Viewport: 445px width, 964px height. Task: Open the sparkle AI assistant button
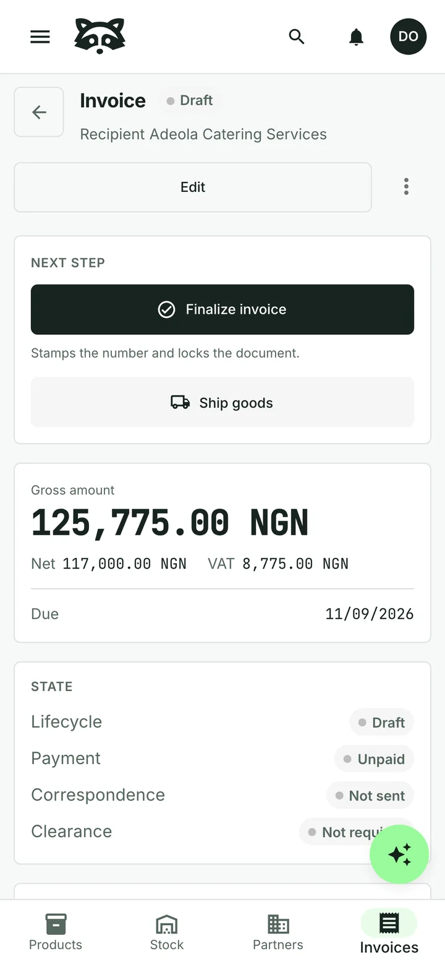(x=399, y=854)
